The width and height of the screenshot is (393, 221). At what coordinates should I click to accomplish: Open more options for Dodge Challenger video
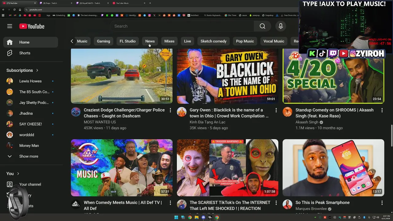[x=170, y=110]
